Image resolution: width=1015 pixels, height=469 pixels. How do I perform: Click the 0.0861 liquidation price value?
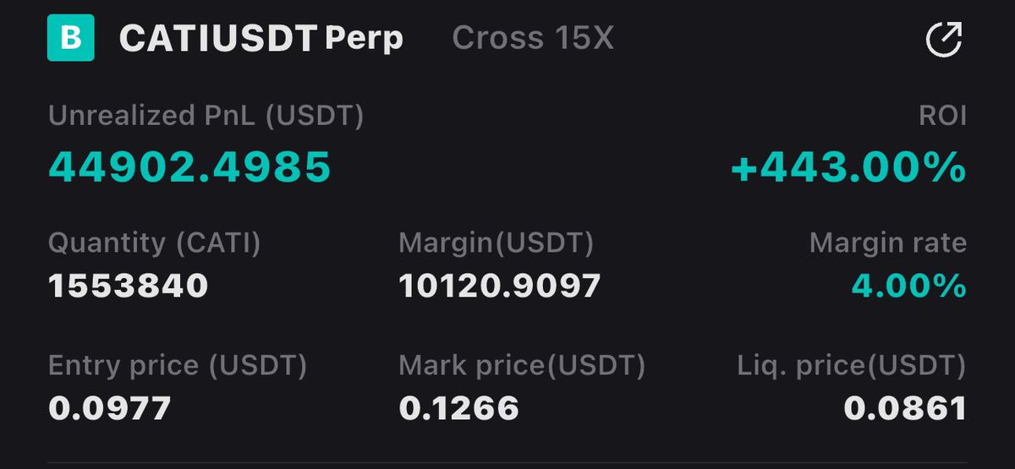tap(905, 409)
